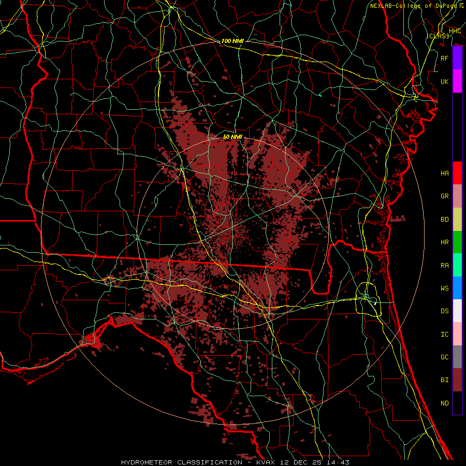
Task: Click the RF purple legend swatch
Action: (x=457, y=58)
